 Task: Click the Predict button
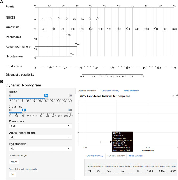tap(14, 161)
